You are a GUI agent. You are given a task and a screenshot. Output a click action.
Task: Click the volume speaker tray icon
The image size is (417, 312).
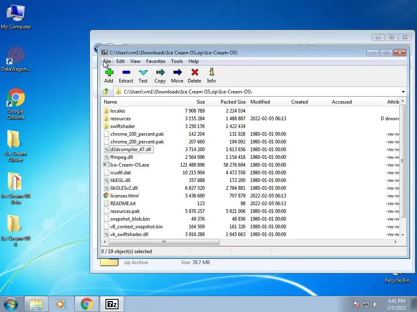pyautogui.click(x=376, y=304)
